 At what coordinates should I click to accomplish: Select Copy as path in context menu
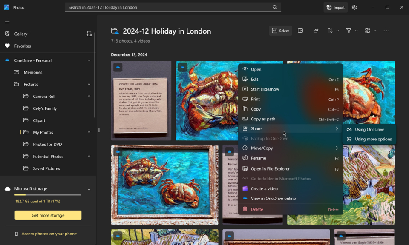coord(263,119)
